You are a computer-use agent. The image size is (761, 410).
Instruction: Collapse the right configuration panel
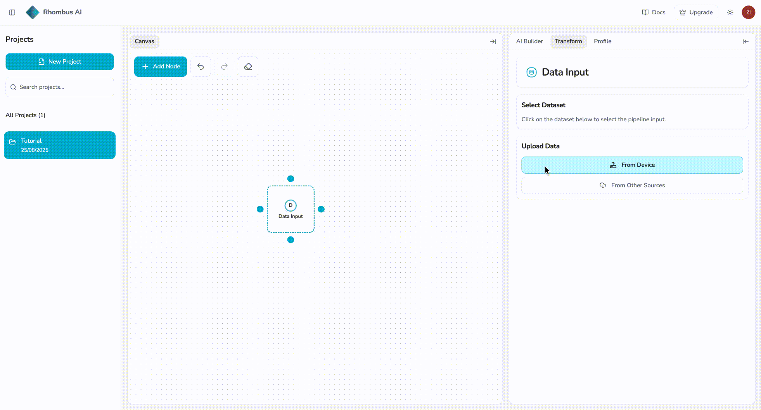(746, 41)
